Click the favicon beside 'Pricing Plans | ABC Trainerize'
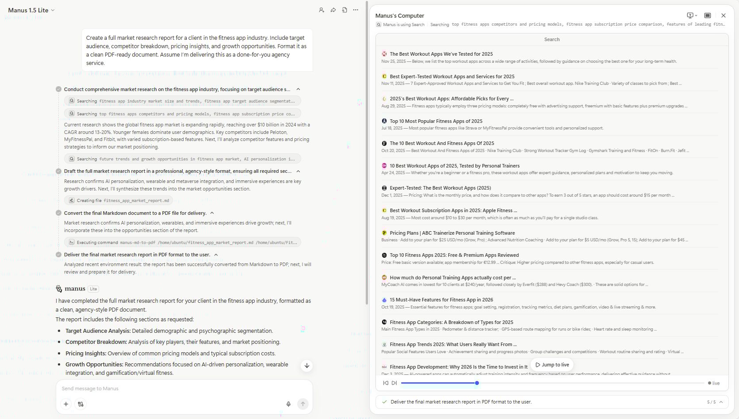The image size is (739, 419). point(384,233)
